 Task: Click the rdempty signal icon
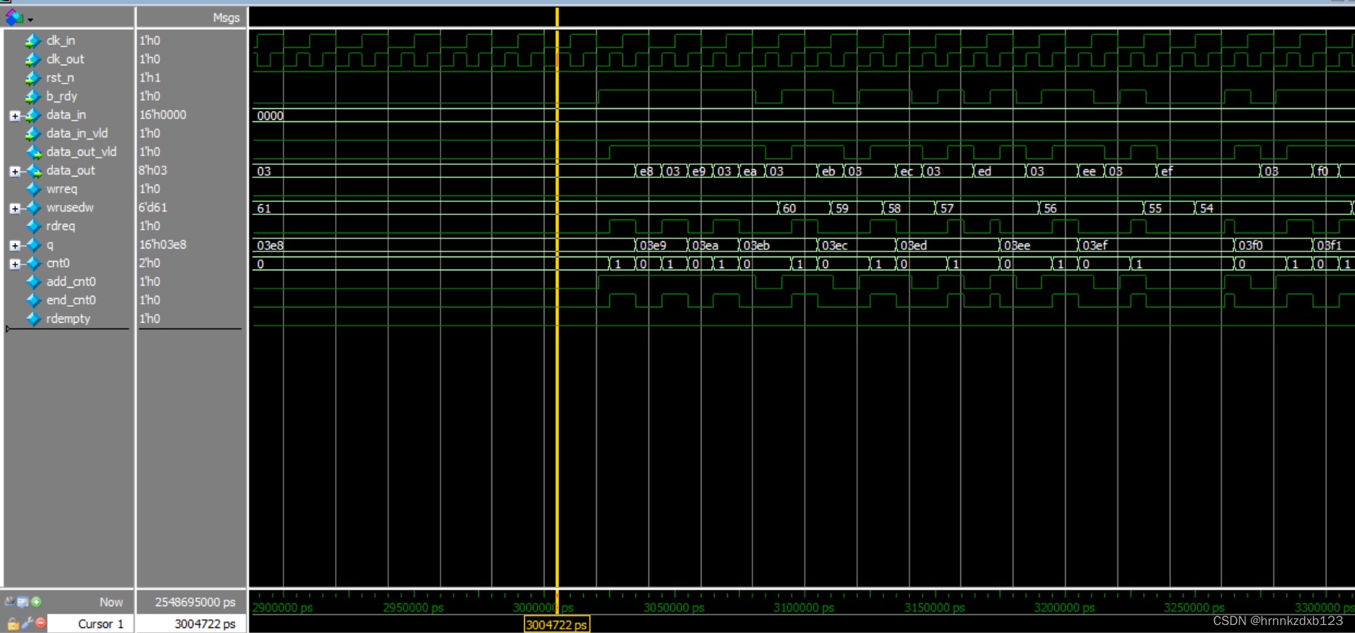coord(33,319)
